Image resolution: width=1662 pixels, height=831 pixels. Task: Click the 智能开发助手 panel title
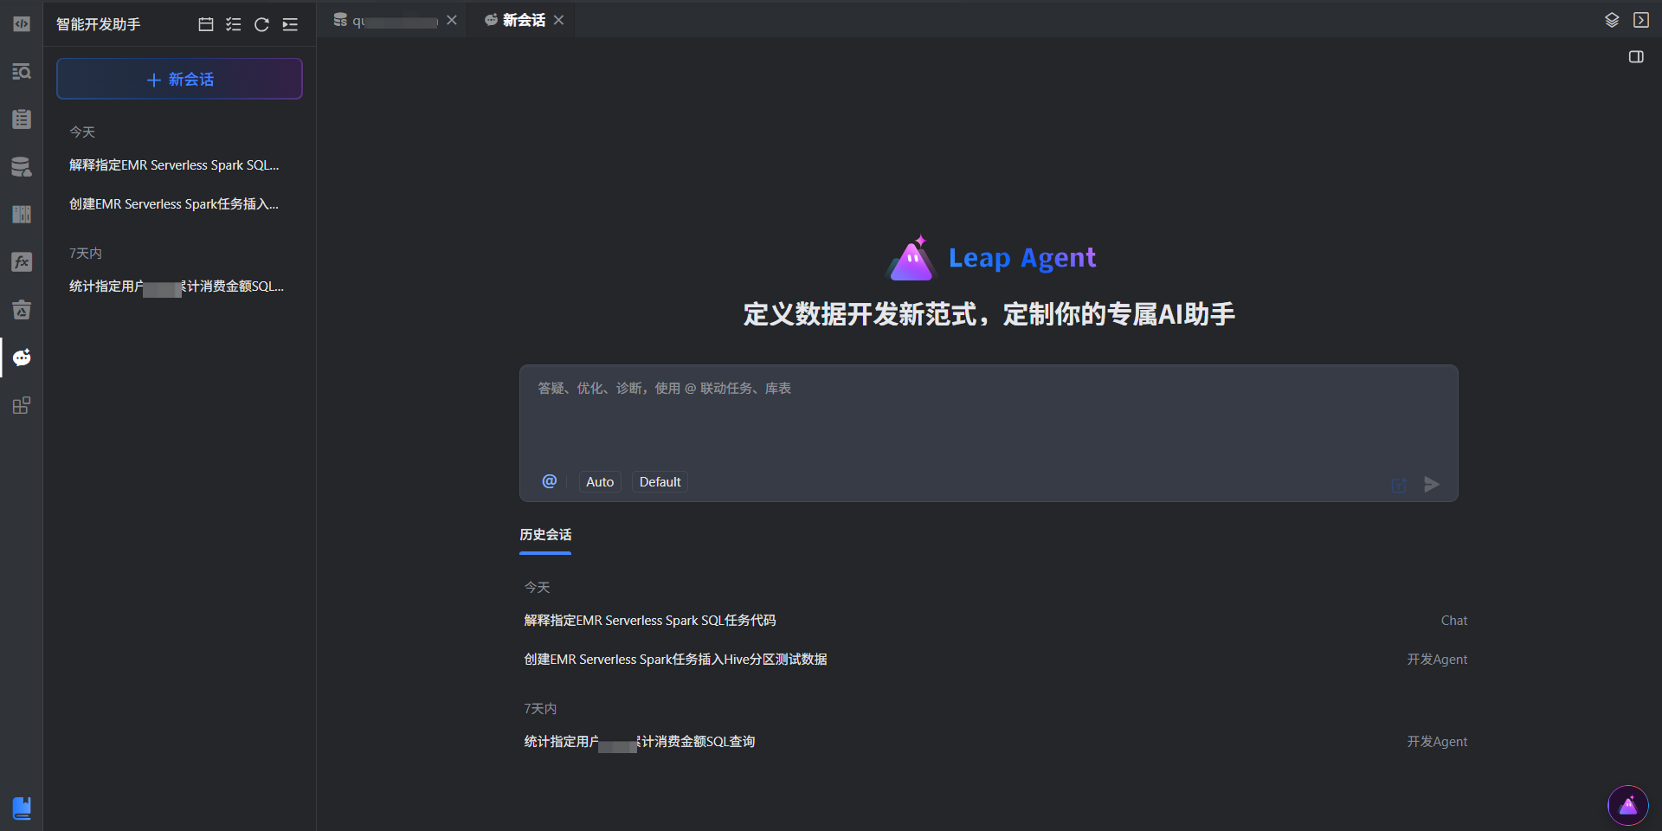click(98, 24)
